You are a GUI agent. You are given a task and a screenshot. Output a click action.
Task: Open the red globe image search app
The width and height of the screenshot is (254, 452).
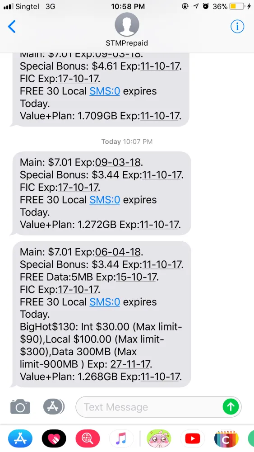[88, 439]
